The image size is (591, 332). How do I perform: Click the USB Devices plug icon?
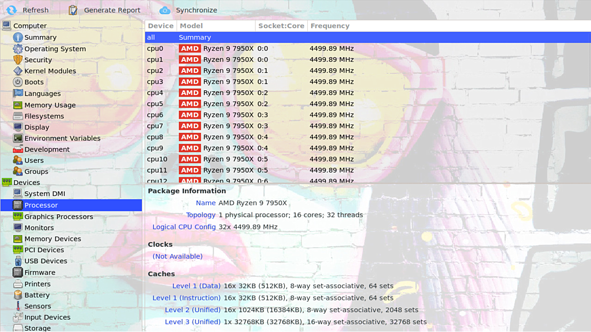[x=18, y=261]
